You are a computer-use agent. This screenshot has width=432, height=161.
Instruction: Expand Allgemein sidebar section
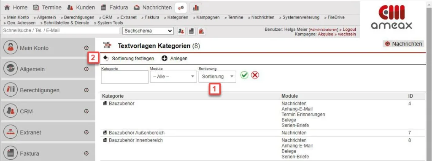[86, 69]
